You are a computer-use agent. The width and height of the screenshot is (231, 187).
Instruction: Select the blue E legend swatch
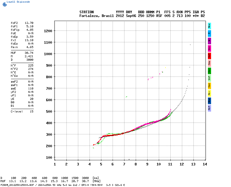click(x=209, y=33)
